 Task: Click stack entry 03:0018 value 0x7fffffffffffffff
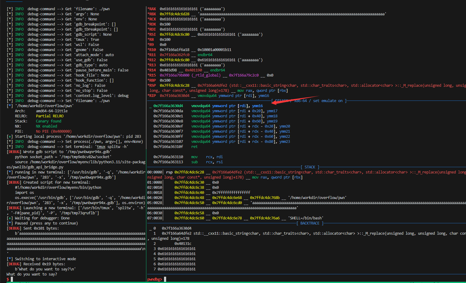coord(231,193)
